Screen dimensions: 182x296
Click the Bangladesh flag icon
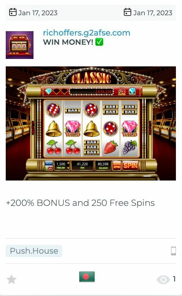(87, 277)
